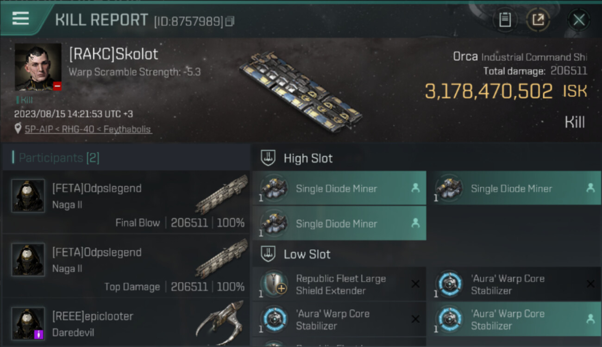Click the X on top-right Warp Core Stabilizer
Image resolution: width=602 pixels, height=347 pixels.
(x=590, y=284)
